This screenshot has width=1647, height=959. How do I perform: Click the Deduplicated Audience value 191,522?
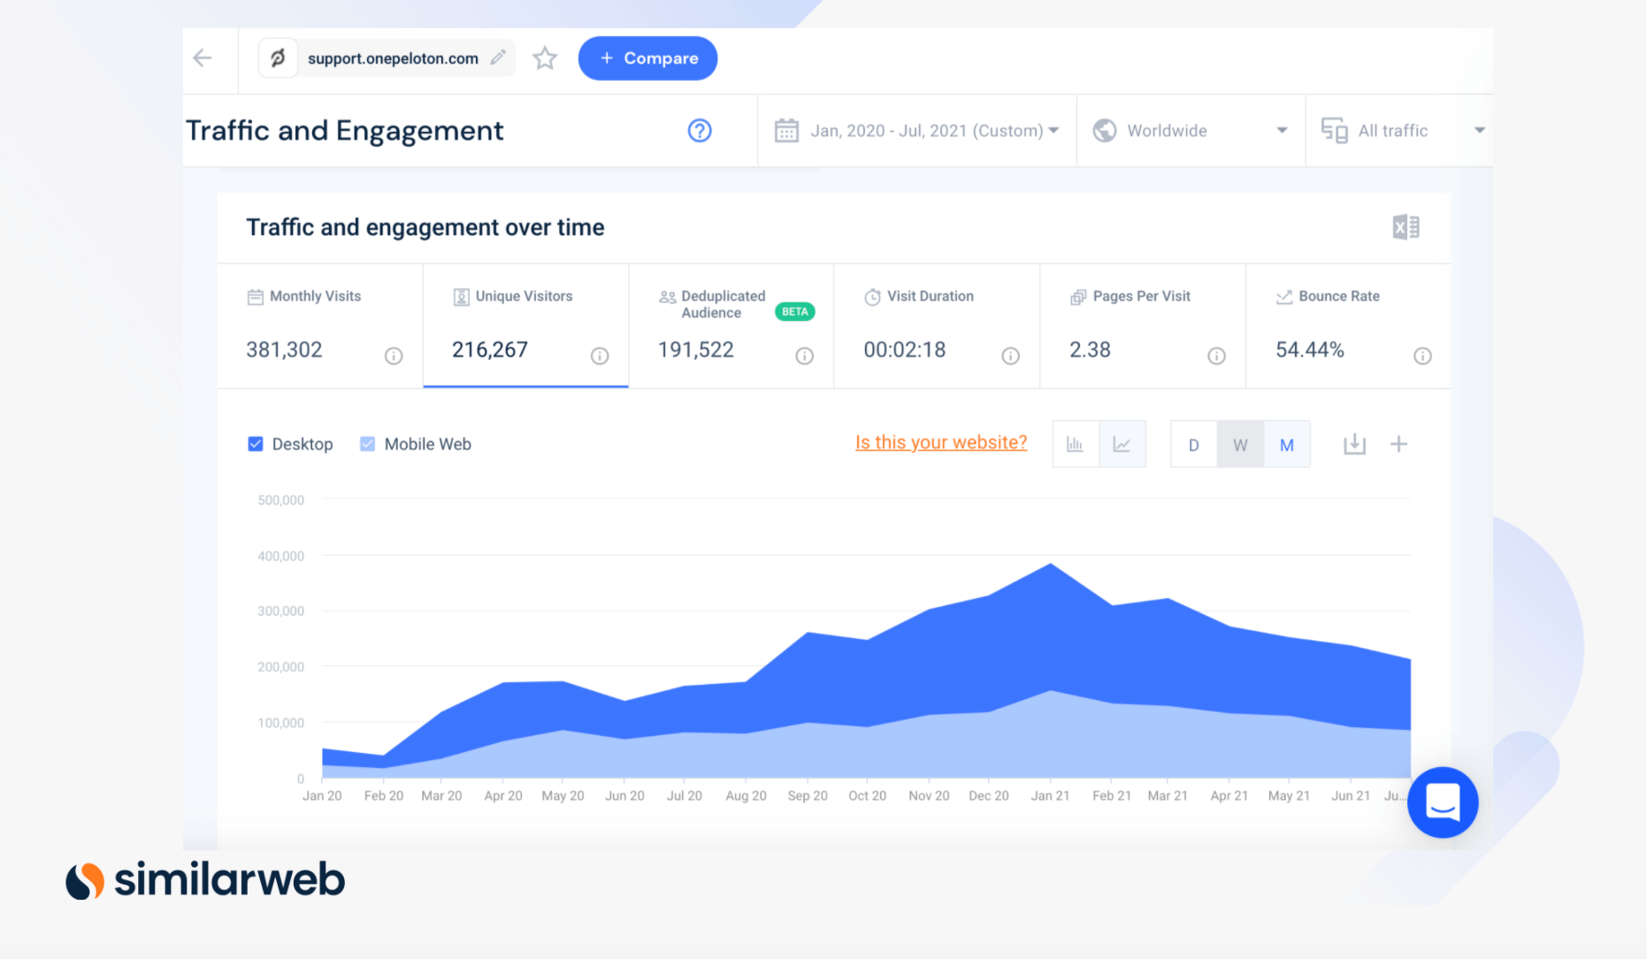[x=696, y=349]
